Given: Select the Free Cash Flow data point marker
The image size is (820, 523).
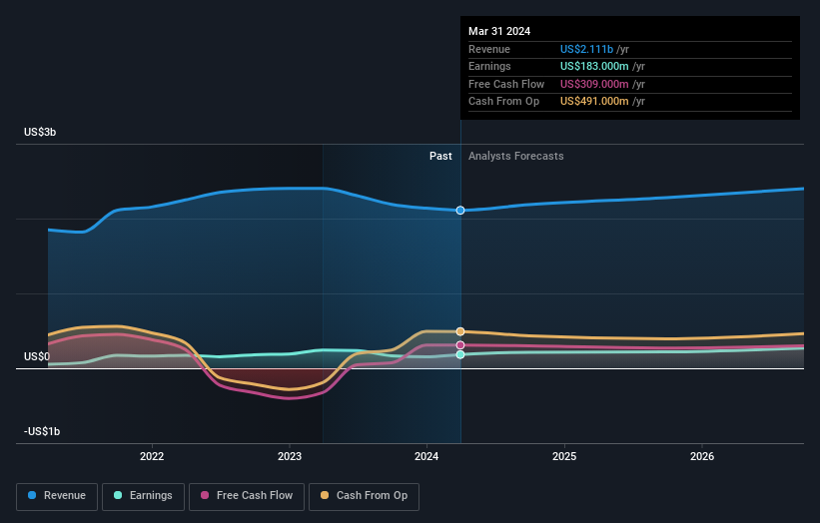Looking at the screenshot, I should click(460, 344).
